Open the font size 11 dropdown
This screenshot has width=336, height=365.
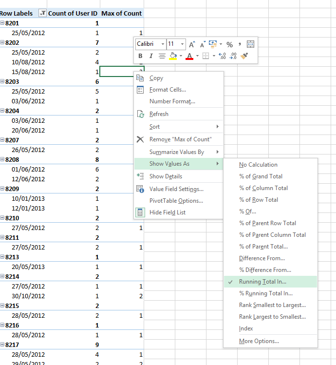coord(183,44)
